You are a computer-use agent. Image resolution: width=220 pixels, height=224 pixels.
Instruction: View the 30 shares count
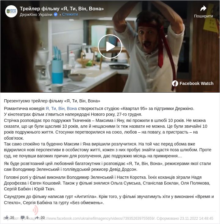(x=42, y=217)
